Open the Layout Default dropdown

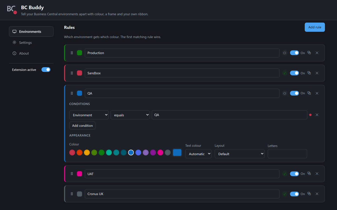click(x=240, y=154)
